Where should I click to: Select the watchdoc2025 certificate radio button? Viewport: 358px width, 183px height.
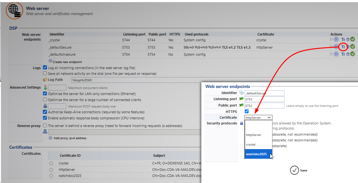pos(51,176)
